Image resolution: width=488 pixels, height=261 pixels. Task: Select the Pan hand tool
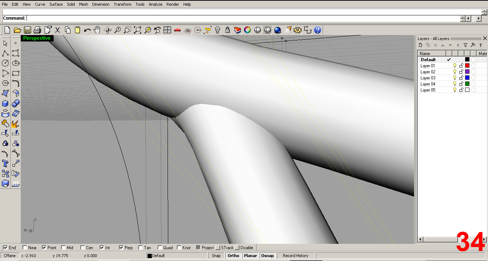97,30
